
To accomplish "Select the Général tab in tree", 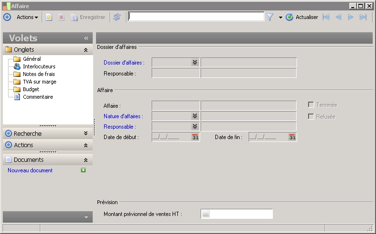I will [32, 59].
